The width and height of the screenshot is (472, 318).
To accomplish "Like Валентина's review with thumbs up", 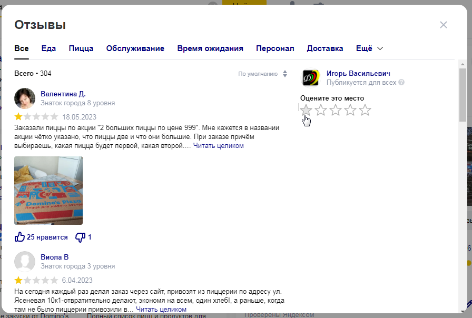I will point(41,237).
